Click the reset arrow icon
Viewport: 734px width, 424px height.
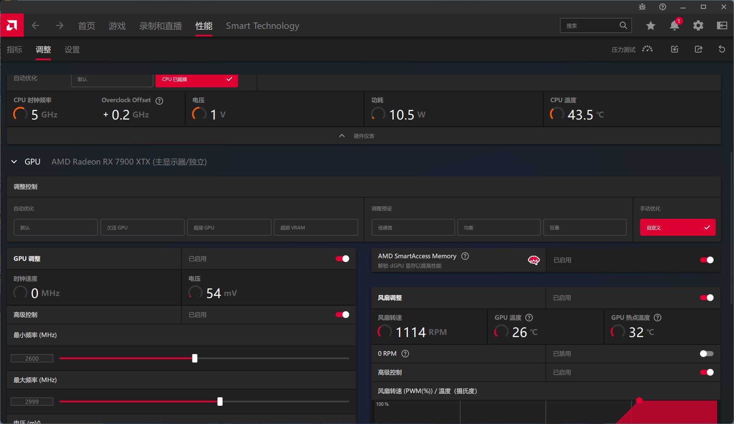coord(722,49)
